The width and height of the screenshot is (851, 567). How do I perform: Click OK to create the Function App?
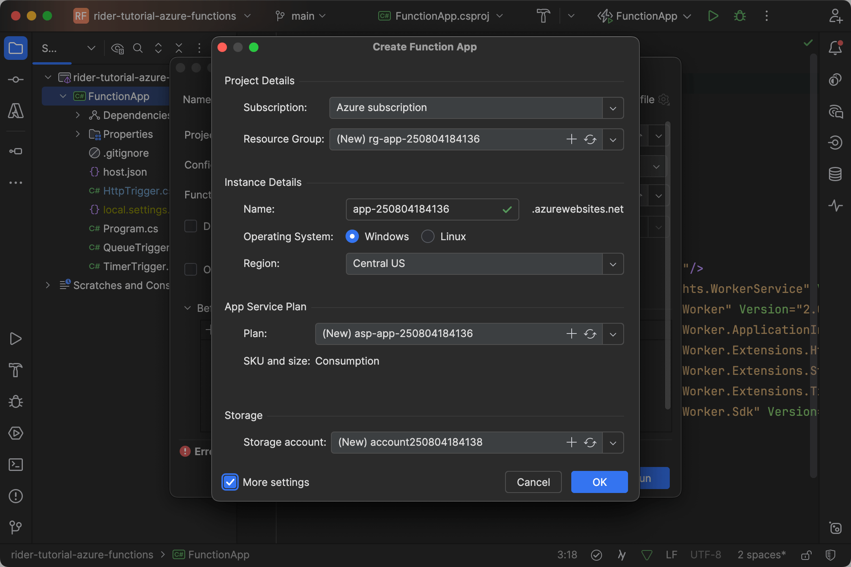coord(599,482)
